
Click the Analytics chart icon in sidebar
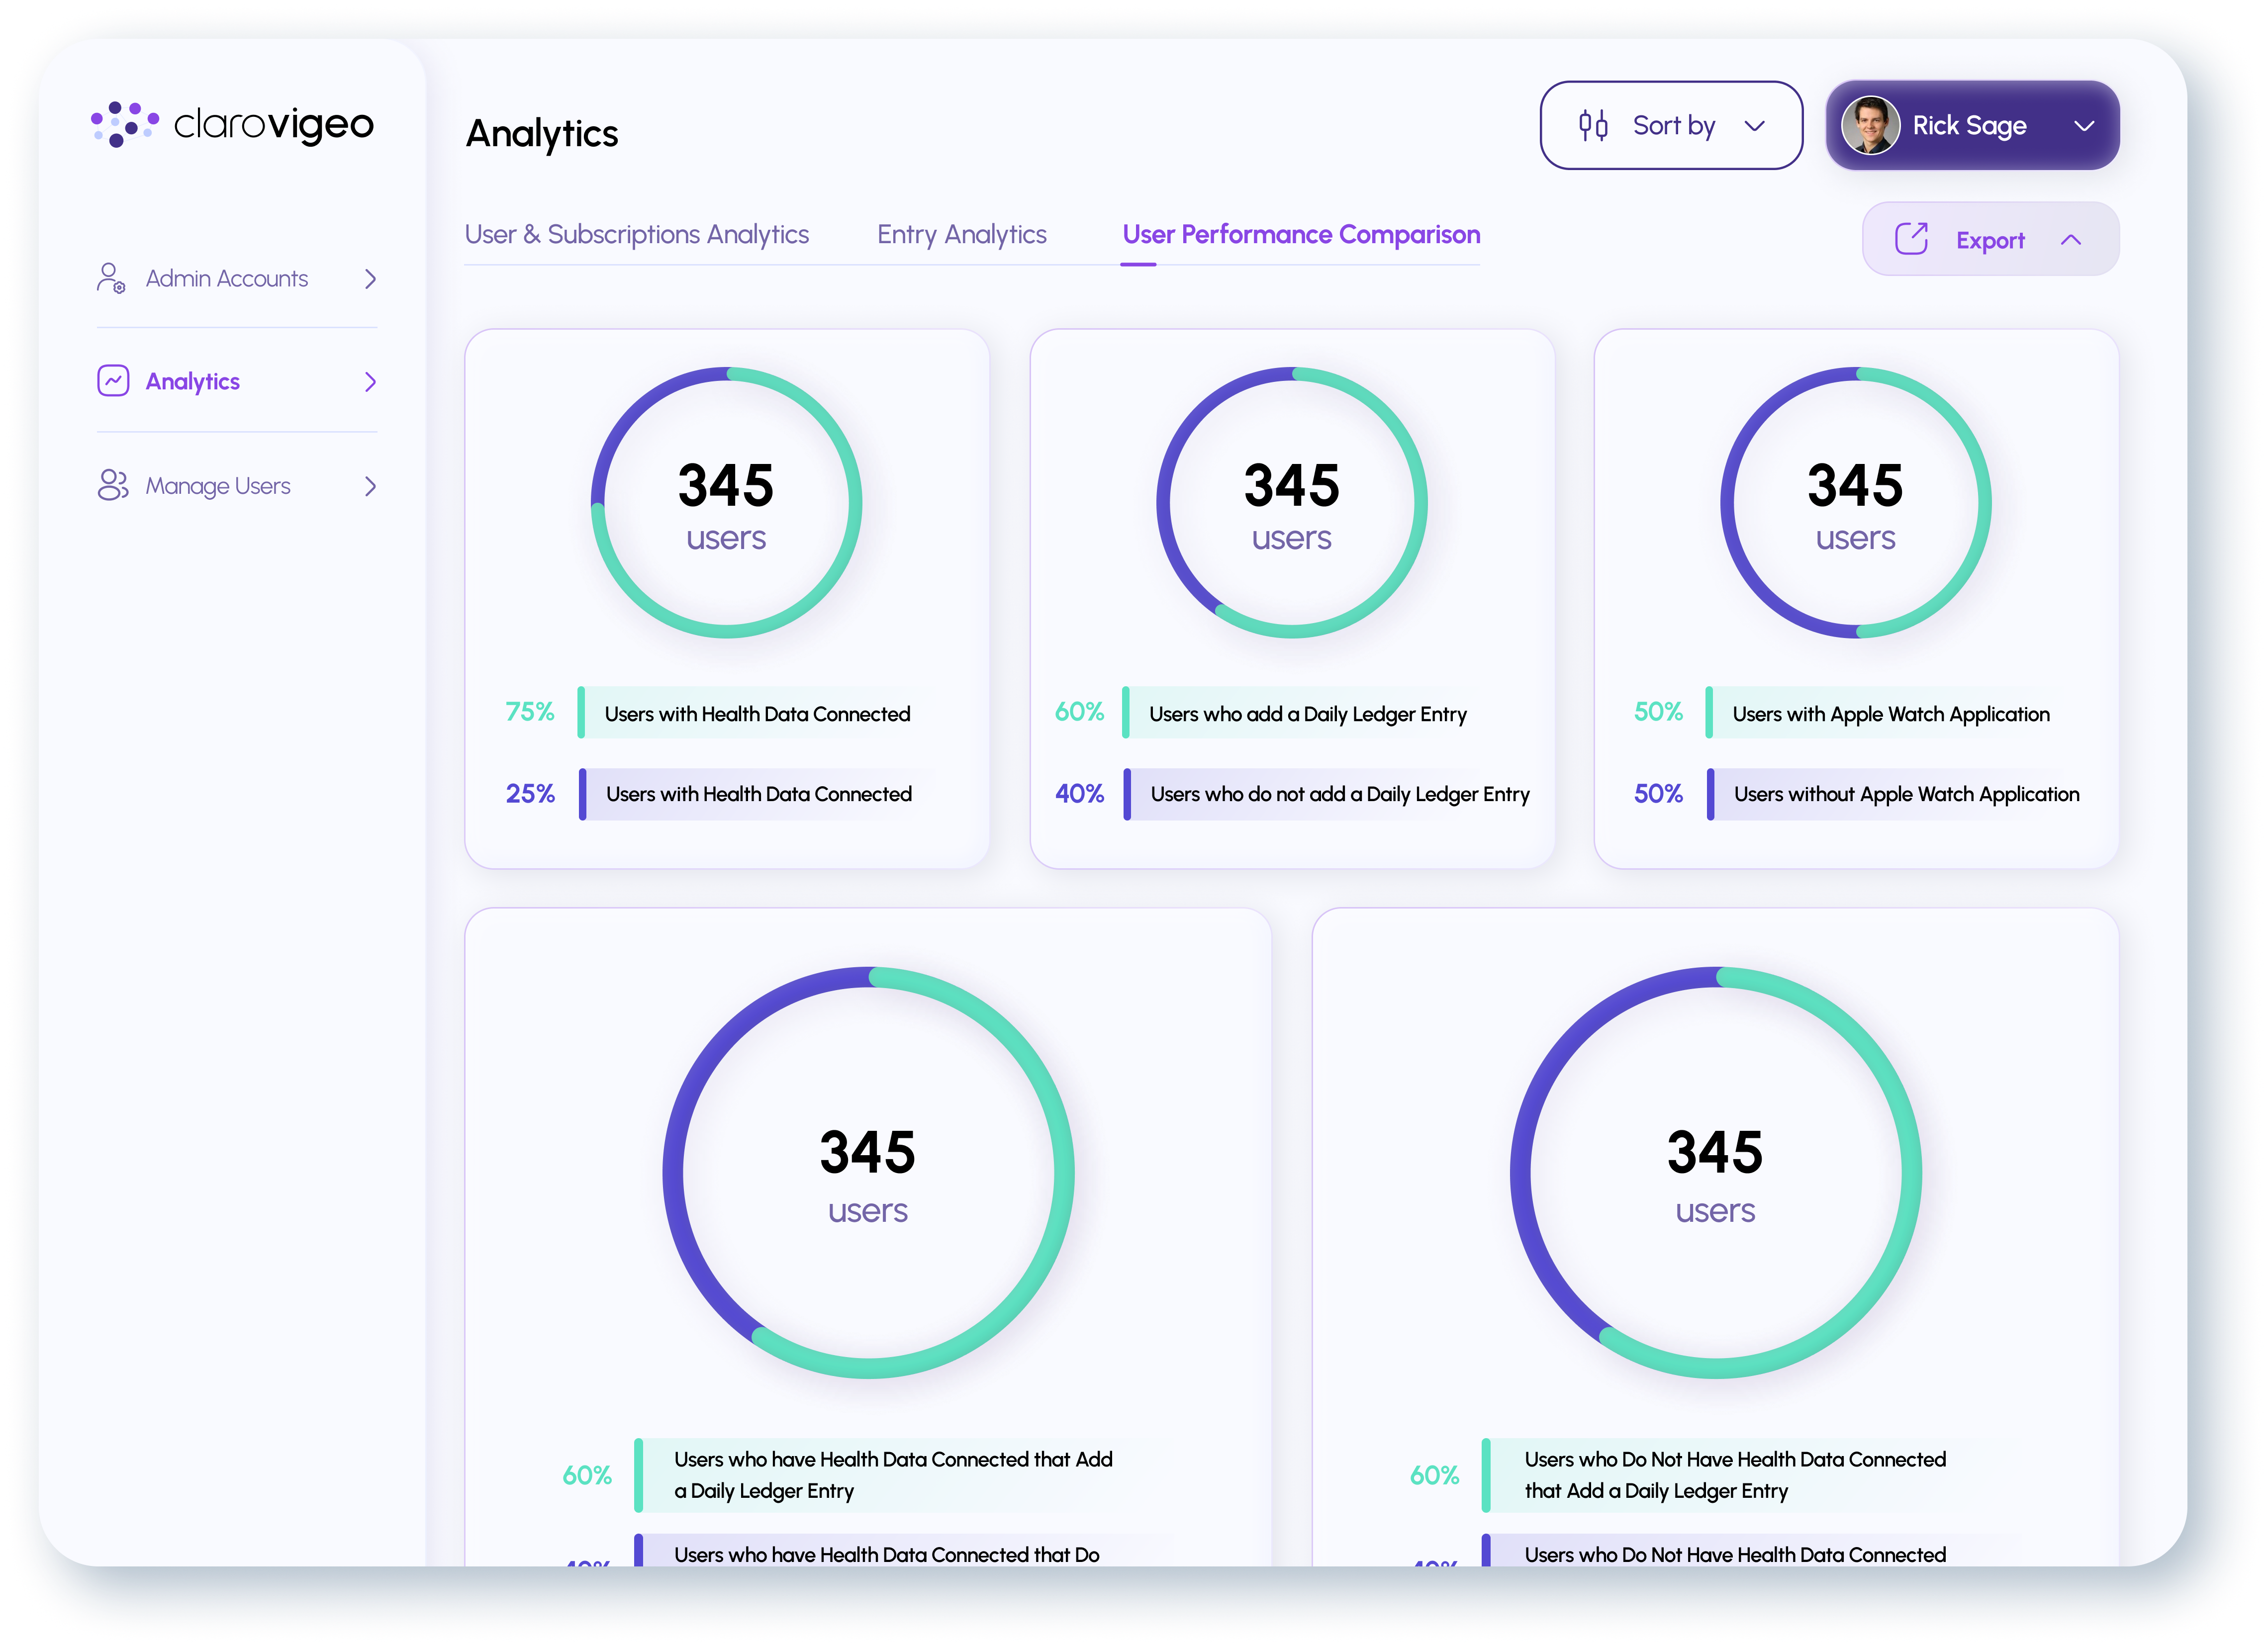click(x=113, y=381)
